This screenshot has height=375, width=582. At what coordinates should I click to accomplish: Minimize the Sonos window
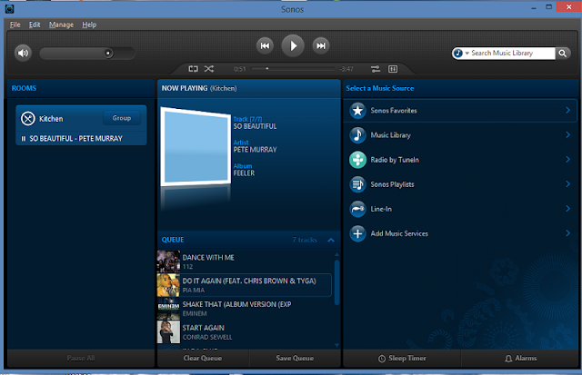click(534, 8)
